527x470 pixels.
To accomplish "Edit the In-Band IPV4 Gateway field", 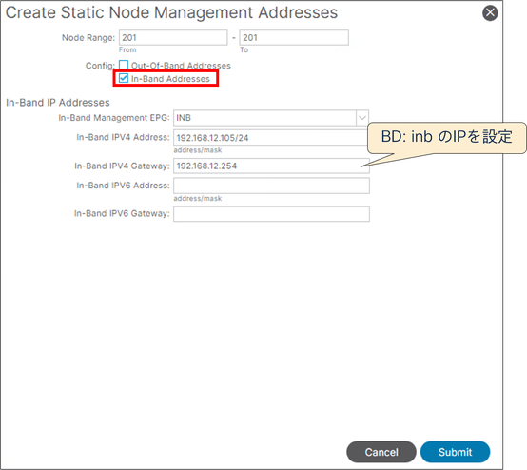I will click(271, 166).
